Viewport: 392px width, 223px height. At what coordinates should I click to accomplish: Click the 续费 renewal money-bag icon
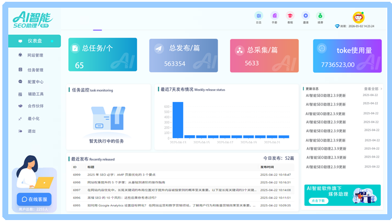point(320,16)
